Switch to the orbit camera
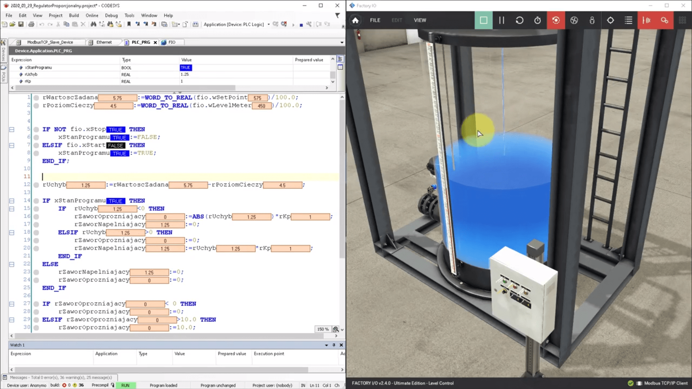The height and width of the screenshot is (389, 692). pos(556,20)
